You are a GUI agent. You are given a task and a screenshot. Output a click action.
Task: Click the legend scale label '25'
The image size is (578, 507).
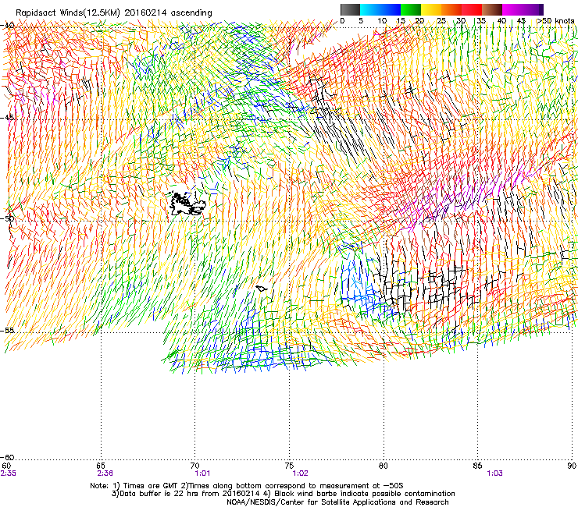(x=441, y=21)
